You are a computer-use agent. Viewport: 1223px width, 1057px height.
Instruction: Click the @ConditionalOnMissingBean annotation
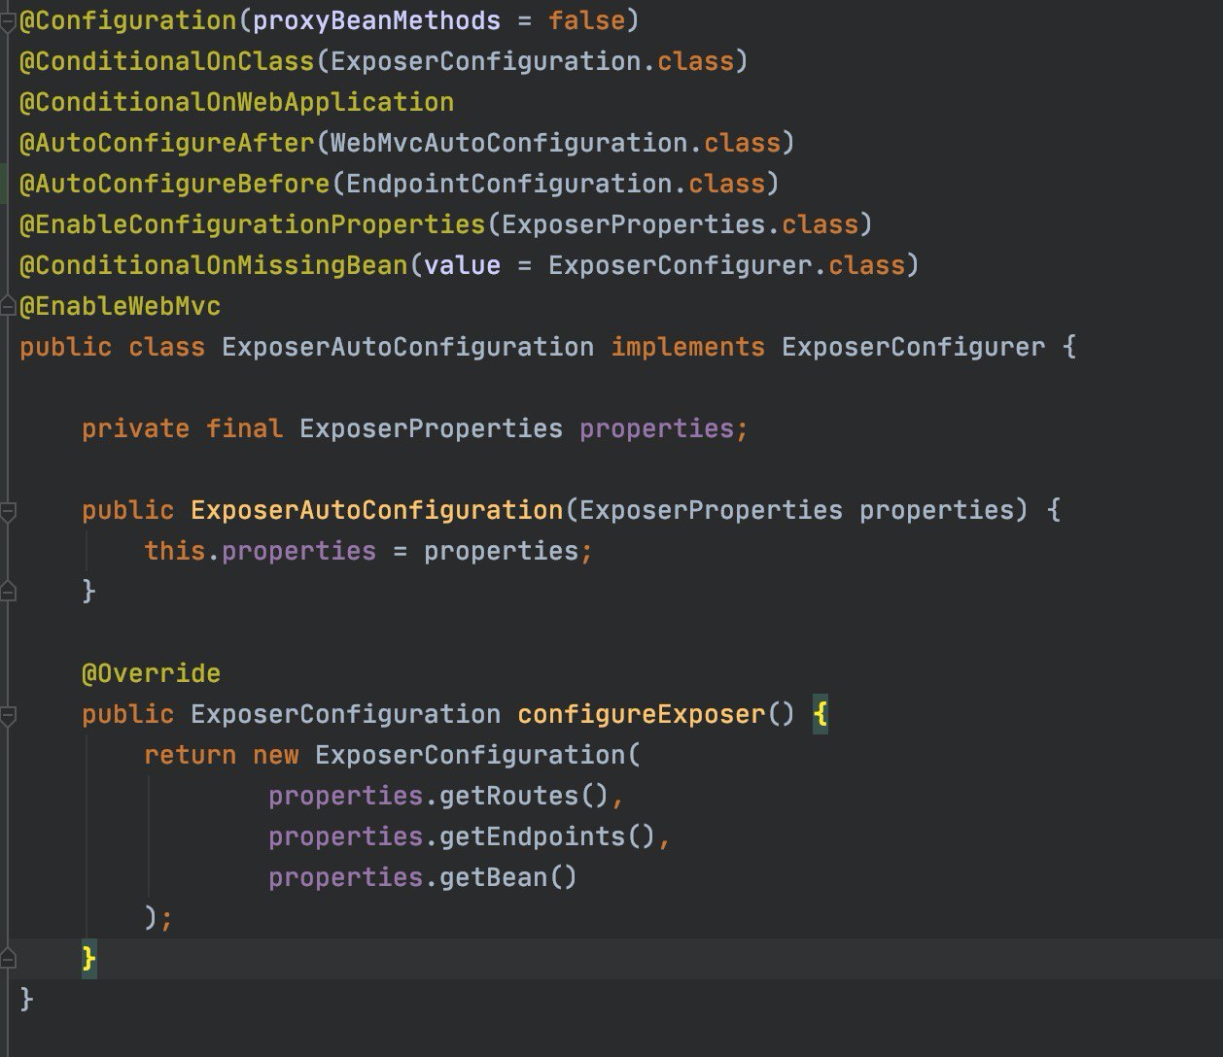pyautogui.click(x=213, y=265)
